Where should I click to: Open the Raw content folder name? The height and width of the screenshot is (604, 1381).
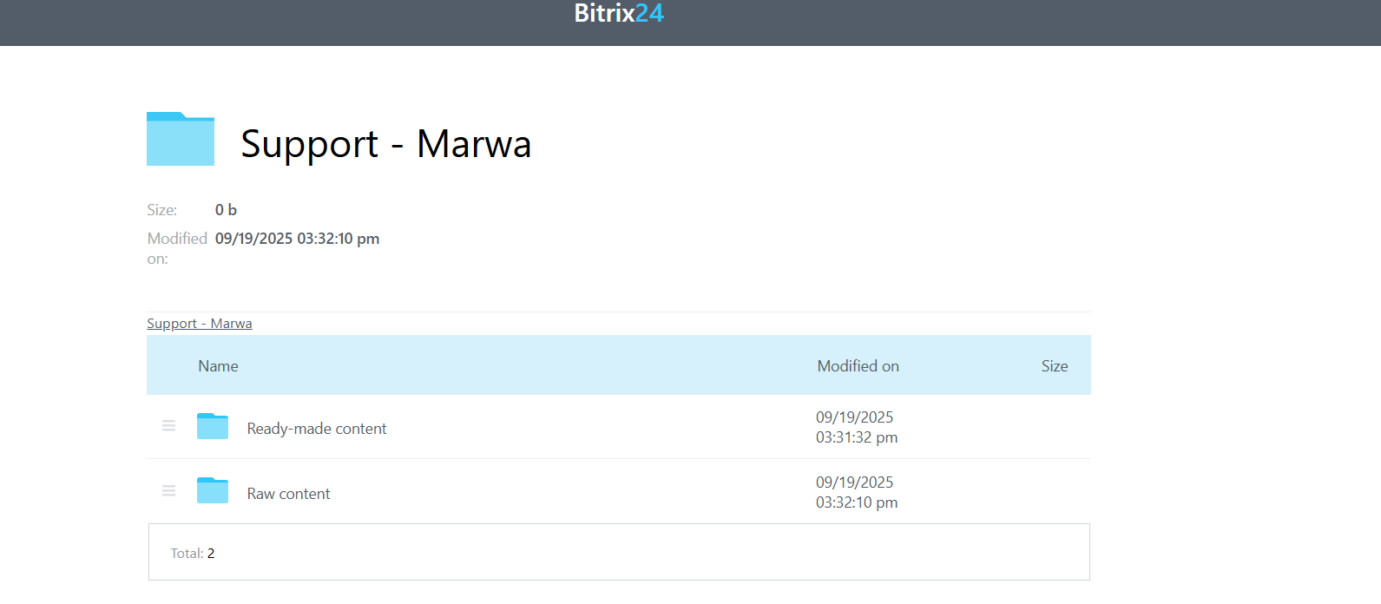click(x=288, y=494)
